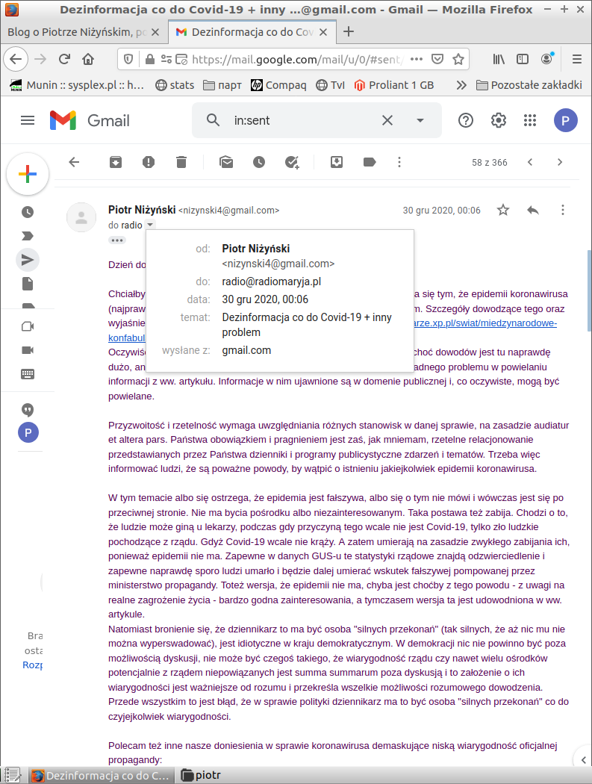The image size is (592, 784).
Task: Snooze this email with clock icon
Action: coord(259,162)
